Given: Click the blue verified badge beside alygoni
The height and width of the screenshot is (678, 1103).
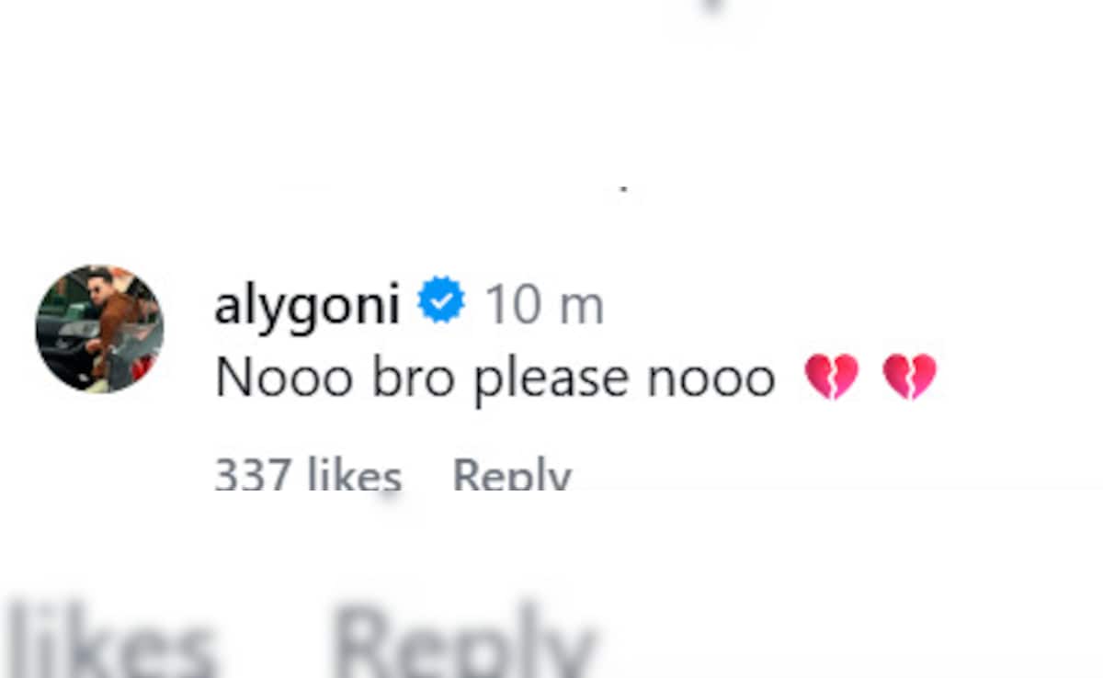Looking at the screenshot, I should [442, 302].
